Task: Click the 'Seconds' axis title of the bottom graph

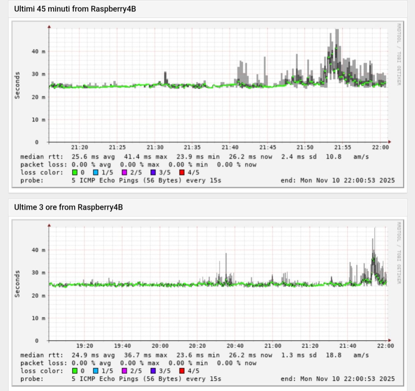Action: click(17, 284)
